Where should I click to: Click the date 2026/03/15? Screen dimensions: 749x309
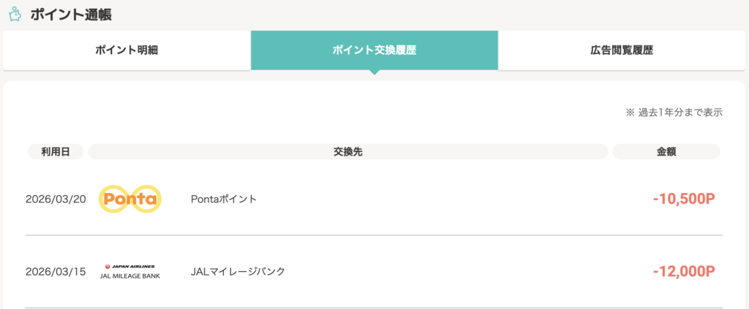[56, 272]
